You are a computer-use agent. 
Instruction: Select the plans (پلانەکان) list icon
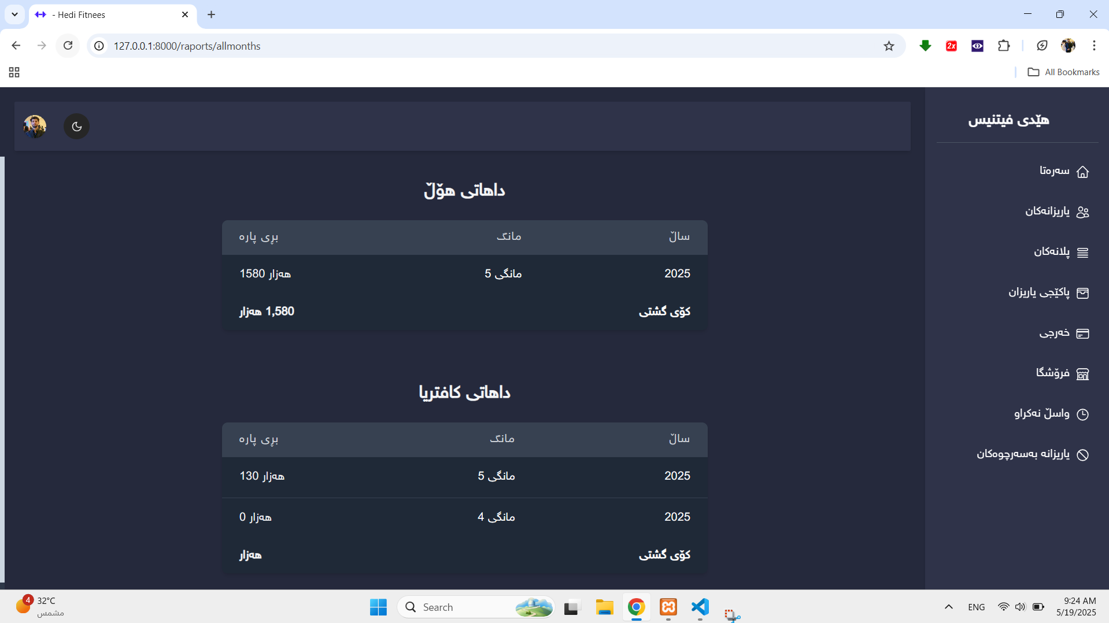click(x=1082, y=253)
